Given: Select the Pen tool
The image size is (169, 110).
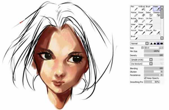Looking at the screenshot, I should tap(134, 8).
